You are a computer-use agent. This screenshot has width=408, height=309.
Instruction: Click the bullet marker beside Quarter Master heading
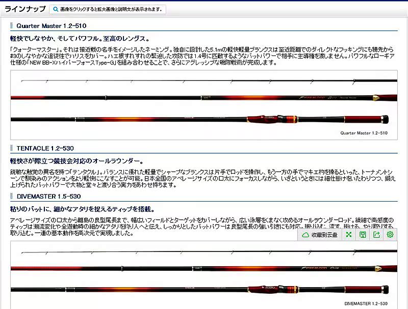tap(11, 25)
